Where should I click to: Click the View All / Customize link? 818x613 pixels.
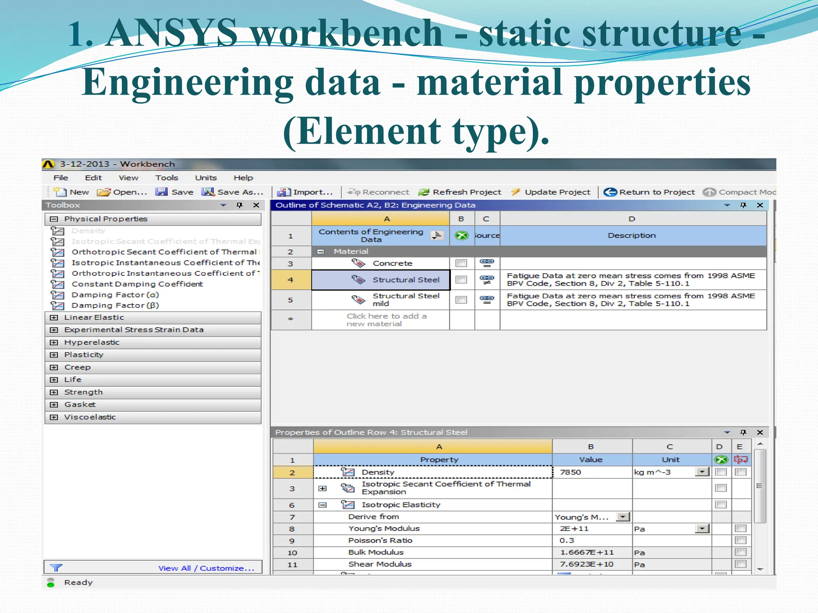[206, 568]
